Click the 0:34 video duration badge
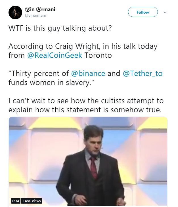The width and height of the screenshot is (178, 207). tap(16, 201)
